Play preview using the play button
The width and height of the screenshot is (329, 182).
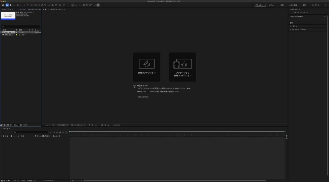(x=301, y=13)
